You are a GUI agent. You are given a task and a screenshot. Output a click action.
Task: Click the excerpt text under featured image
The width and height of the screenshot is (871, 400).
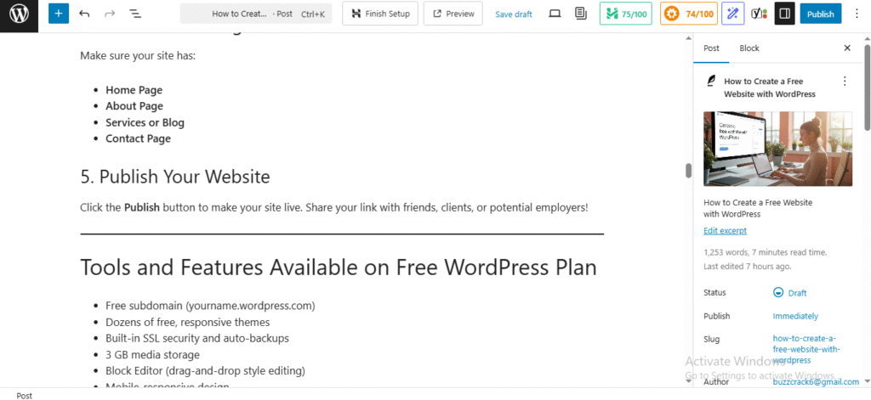(x=758, y=209)
